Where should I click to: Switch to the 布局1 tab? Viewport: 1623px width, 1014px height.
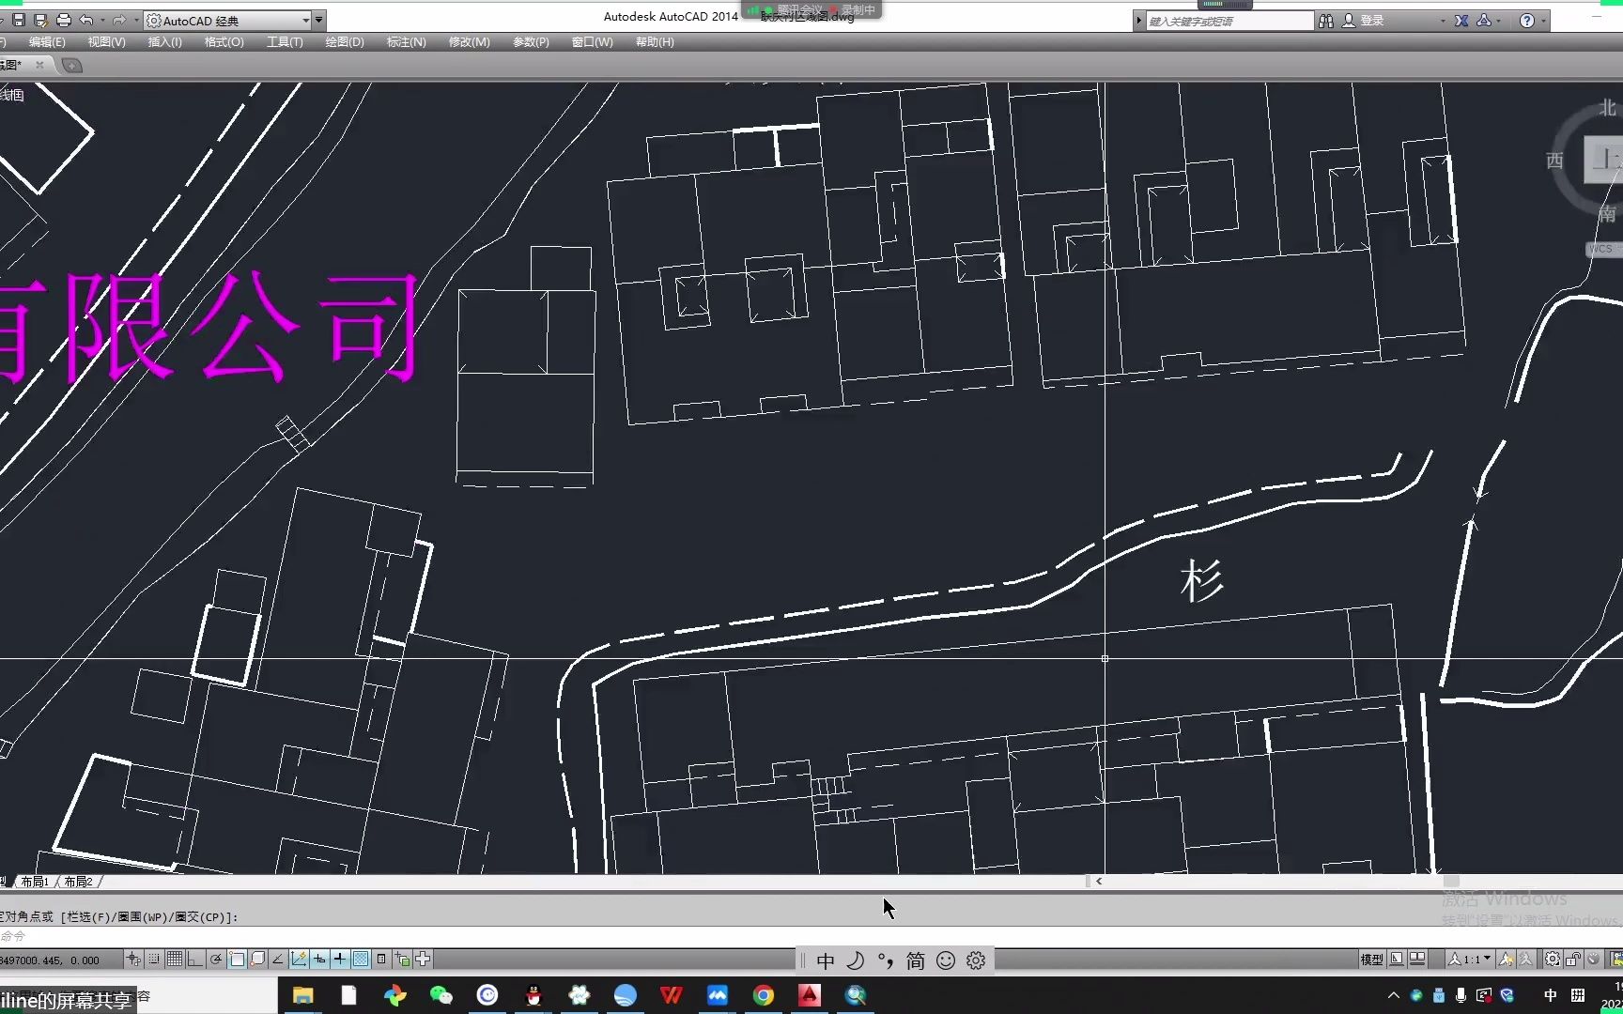click(x=35, y=881)
